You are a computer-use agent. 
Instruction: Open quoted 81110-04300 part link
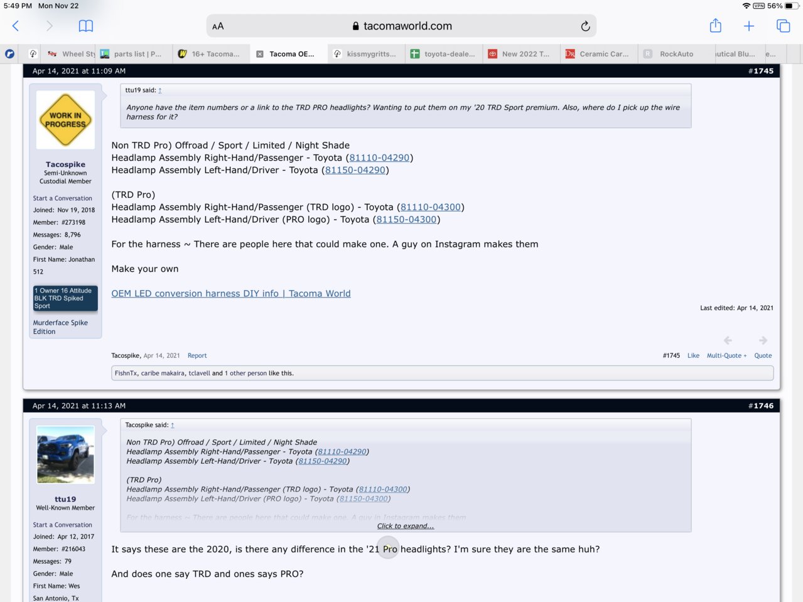pos(383,489)
